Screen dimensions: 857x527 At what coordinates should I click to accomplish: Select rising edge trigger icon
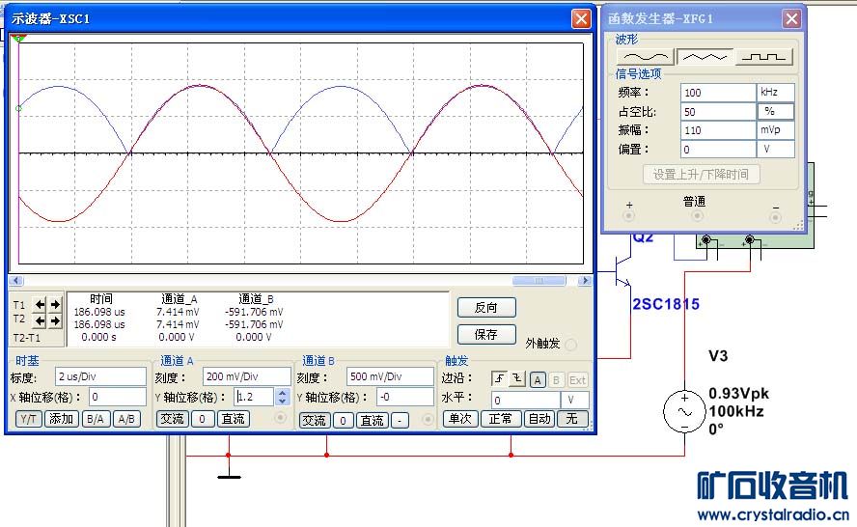[x=500, y=379]
